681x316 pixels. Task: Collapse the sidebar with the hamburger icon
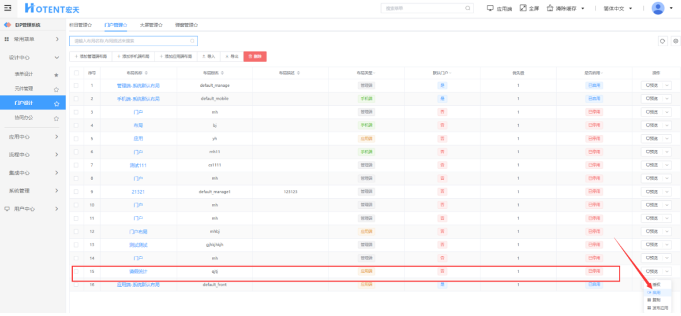pyautogui.click(x=8, y=8)
